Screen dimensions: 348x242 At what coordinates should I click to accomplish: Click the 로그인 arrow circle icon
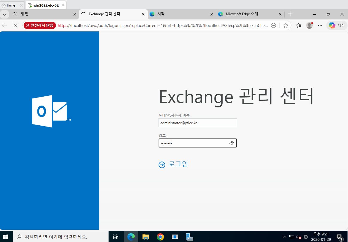tap(162, 165)
